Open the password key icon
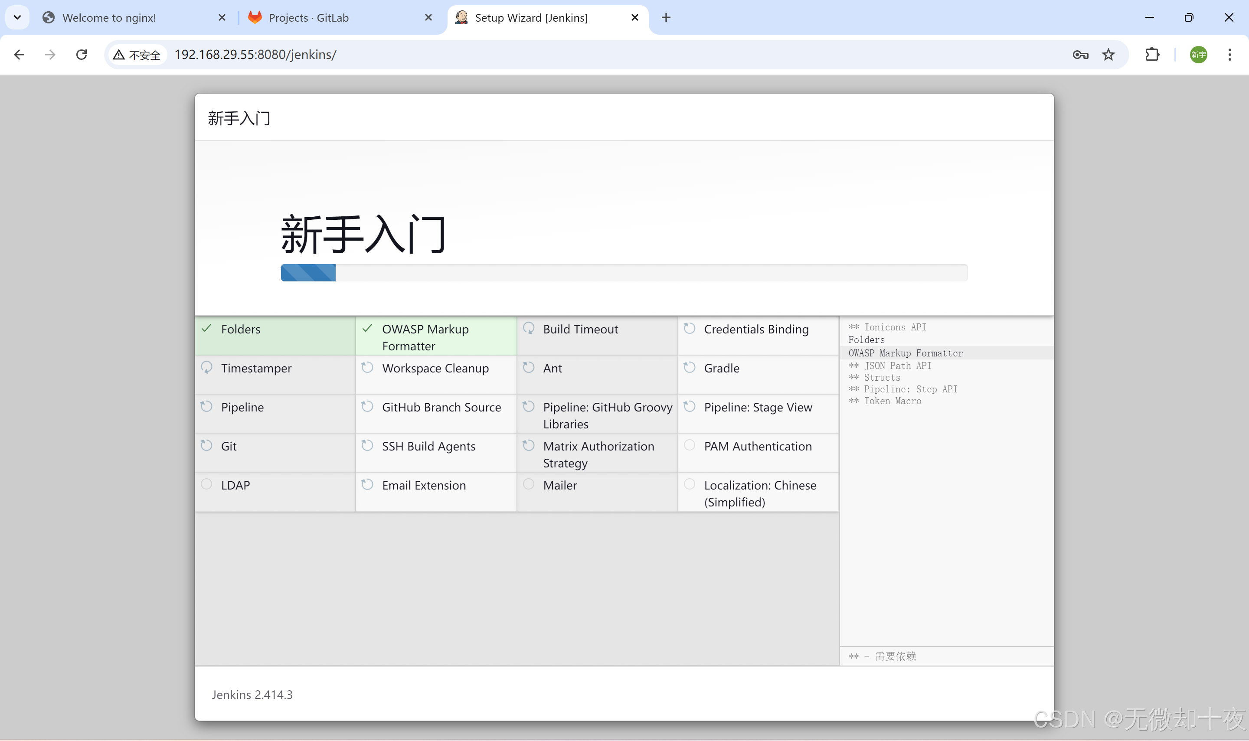 pyautogui.click(x=1080, y=55)
